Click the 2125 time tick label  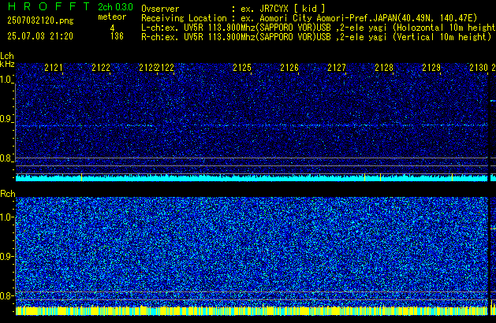pos(242,68)
